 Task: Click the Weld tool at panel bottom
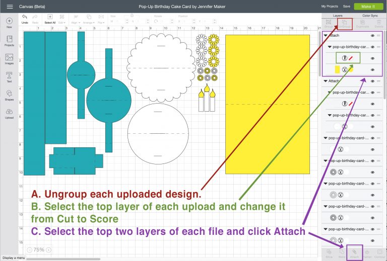click(x=342, y=253)
